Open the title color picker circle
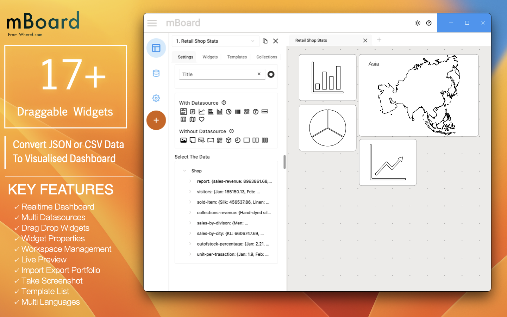 (x=271, y=74)
